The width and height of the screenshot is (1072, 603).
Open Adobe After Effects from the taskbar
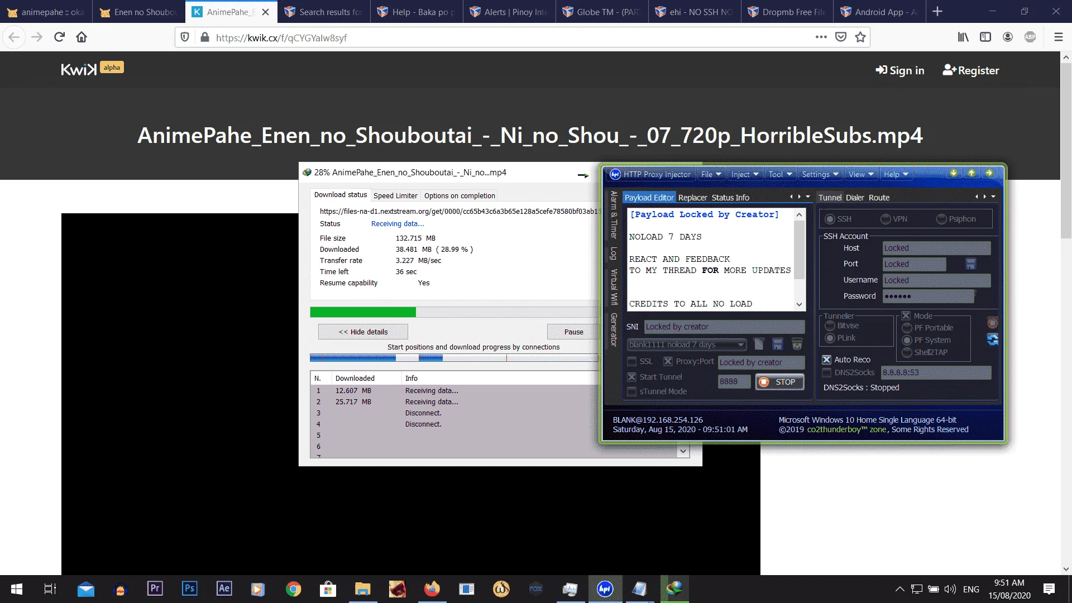coord(224,588)
